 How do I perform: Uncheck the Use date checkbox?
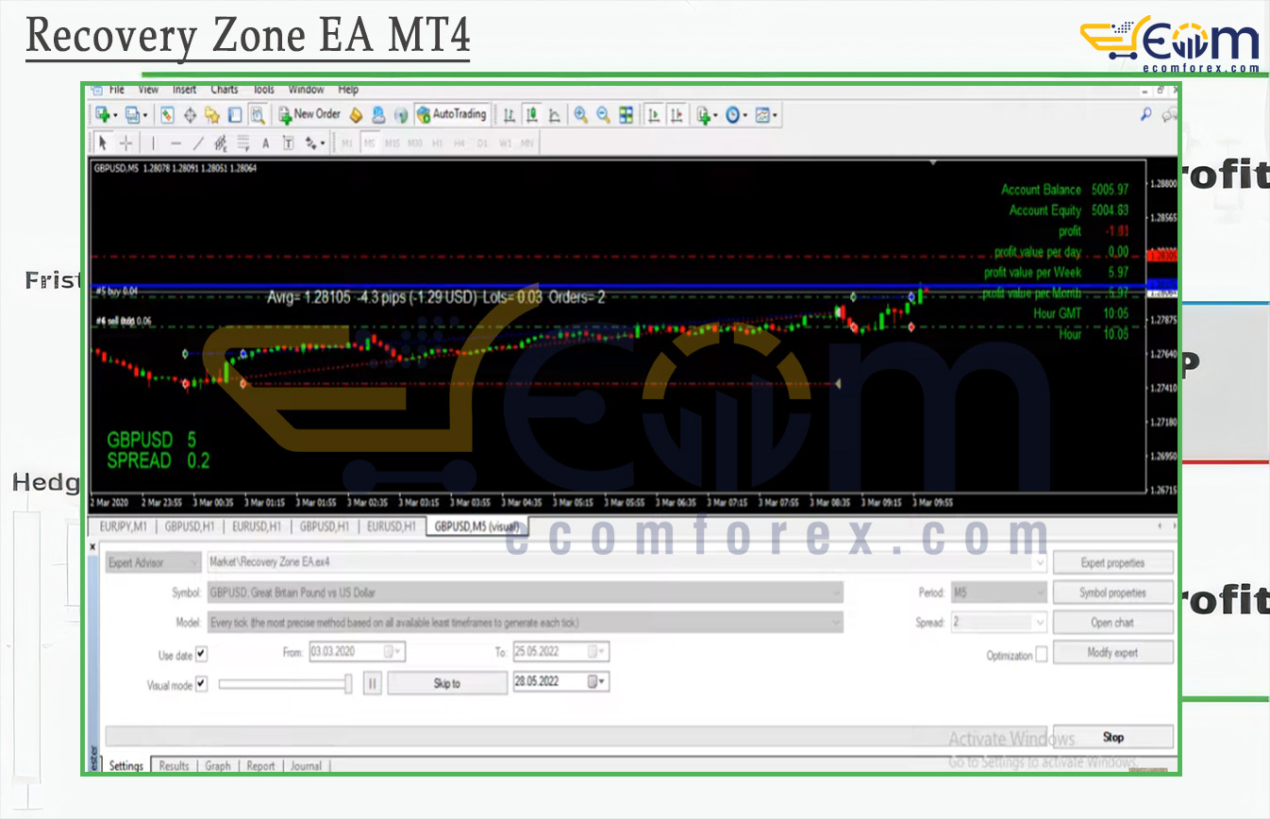(x=201, y=654)
